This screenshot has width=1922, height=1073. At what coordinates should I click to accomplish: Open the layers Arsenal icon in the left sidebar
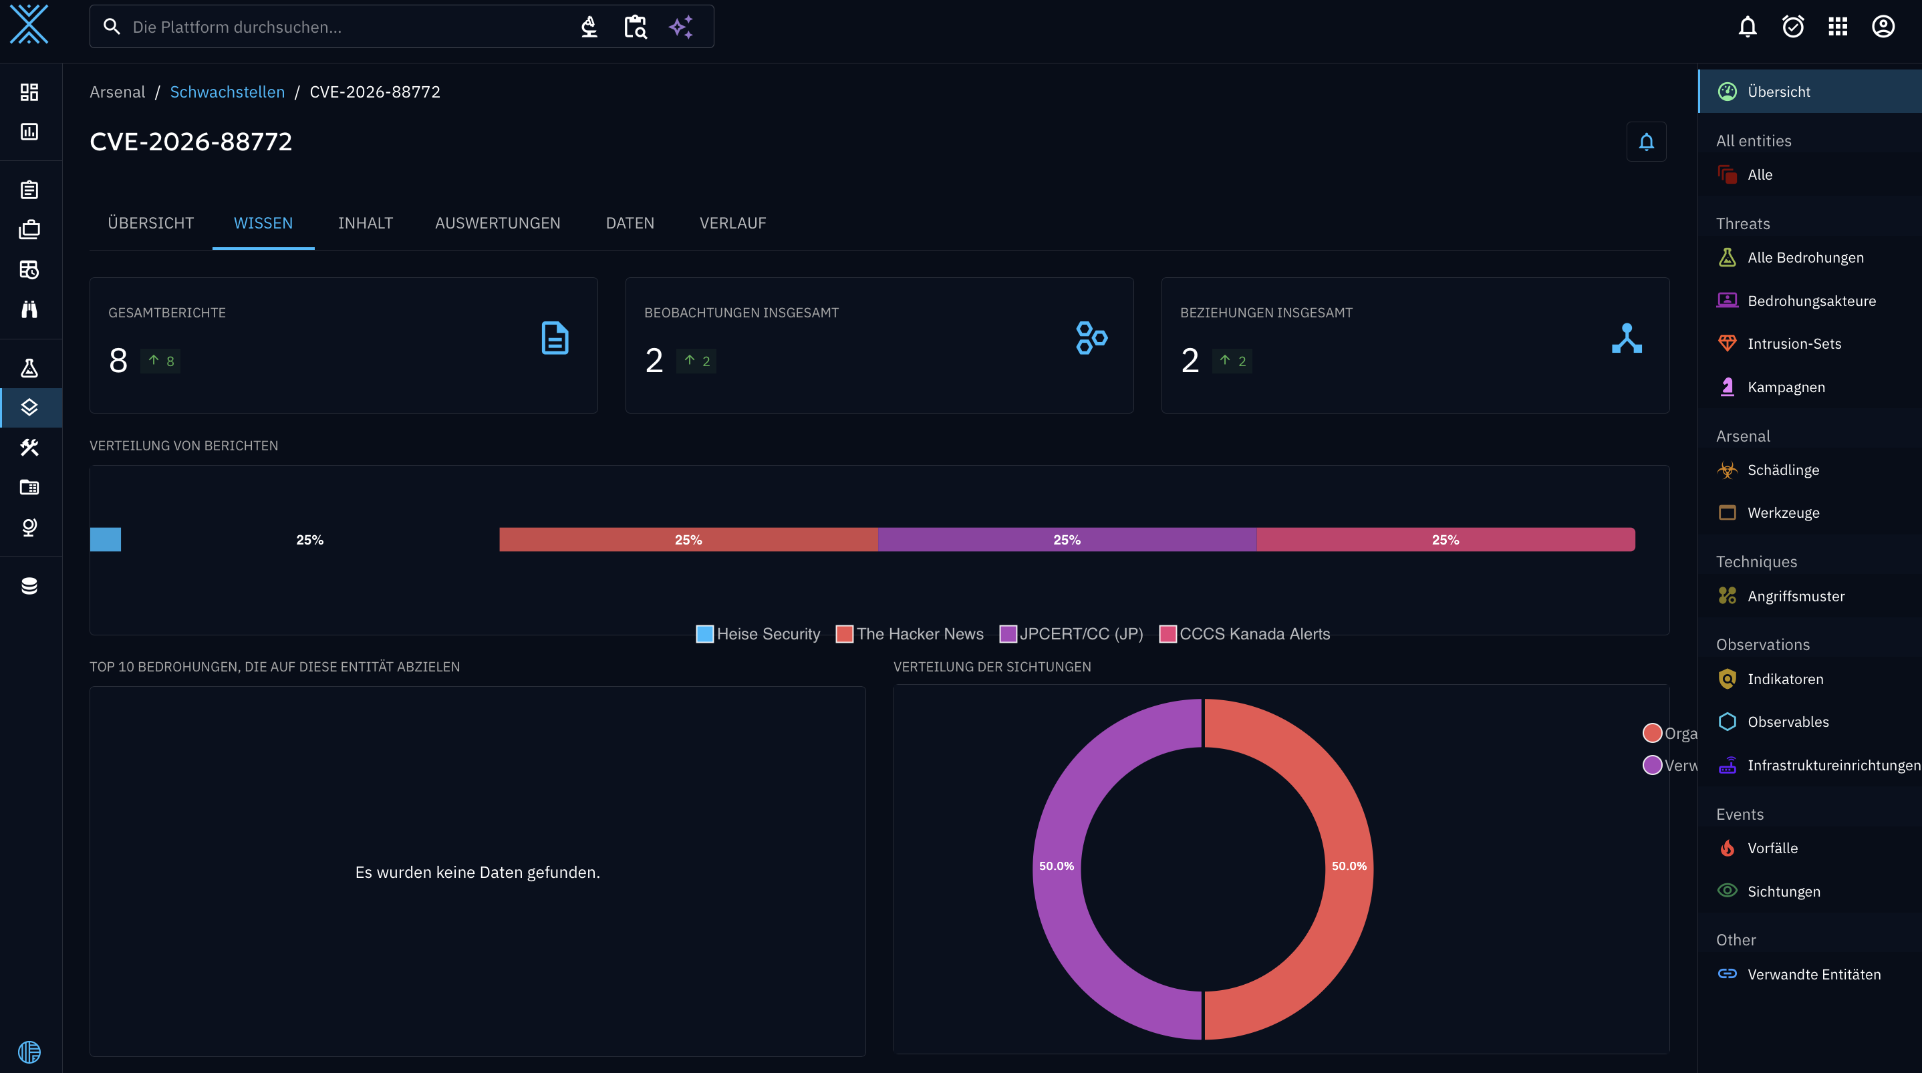pos(29,408)
